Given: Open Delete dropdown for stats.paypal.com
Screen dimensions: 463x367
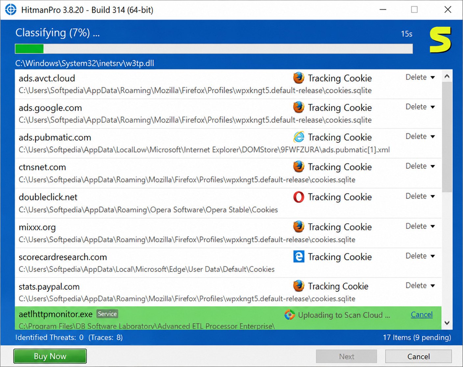Looking at the screenshot, I should (420, 286).
